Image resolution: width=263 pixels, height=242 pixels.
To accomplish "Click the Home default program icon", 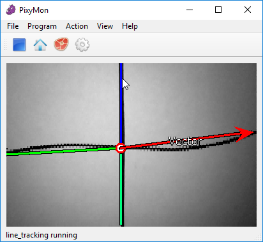I will click(x=40, y=45).
